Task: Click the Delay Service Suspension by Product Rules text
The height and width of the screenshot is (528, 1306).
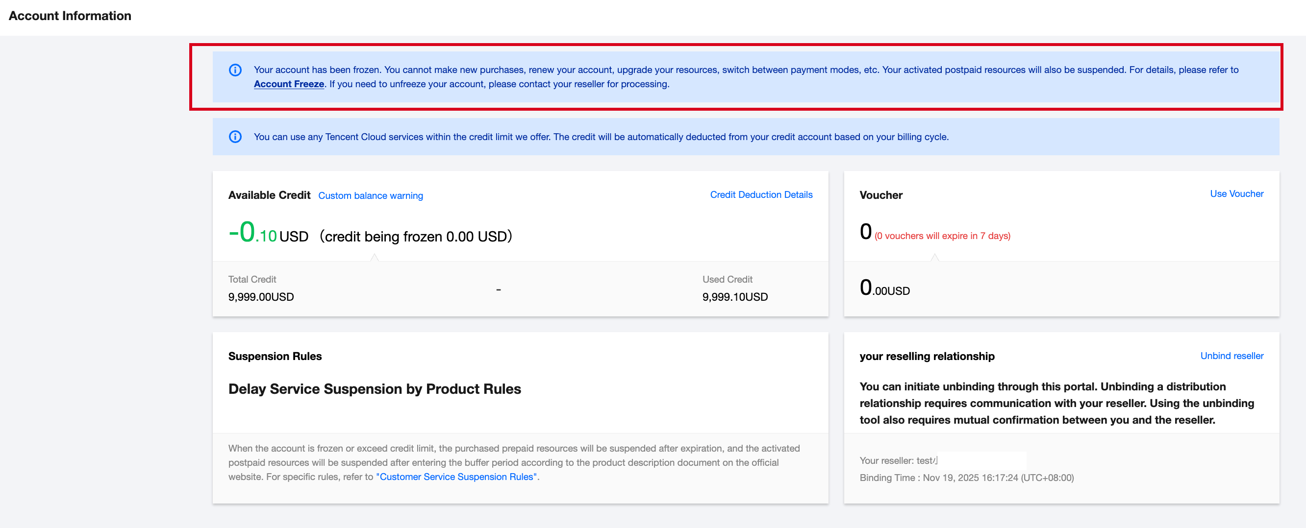Action: coord(374,388)
